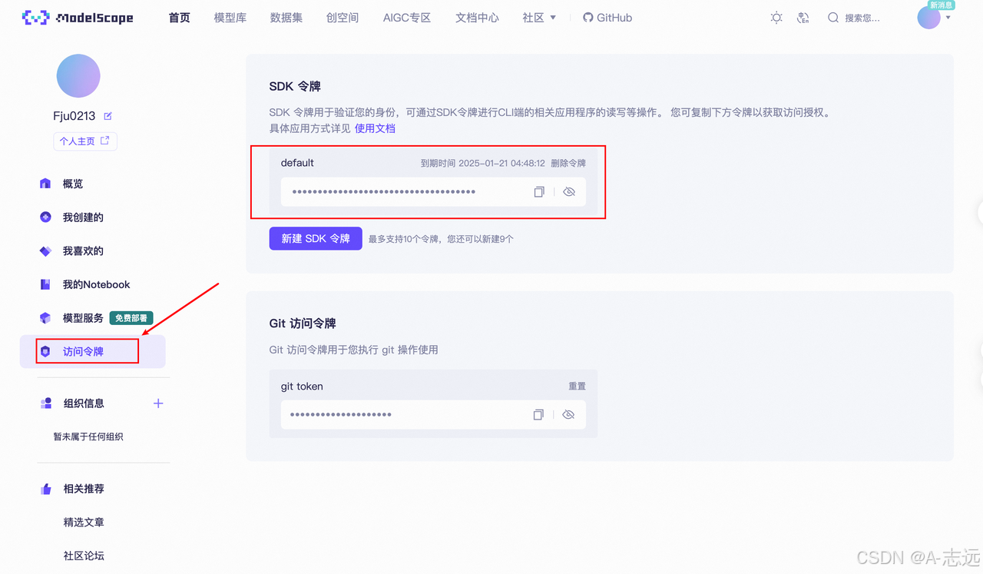983x574 pixels.
Task: Click the 访问令牌 shield icon
Action: pyautogui.click(x=45, y=352)
